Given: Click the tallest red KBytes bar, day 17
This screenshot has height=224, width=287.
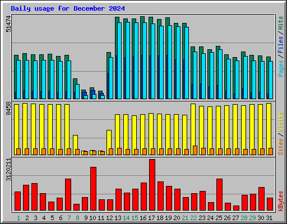Looking at the screenshot, I should [x=152, y=185].
